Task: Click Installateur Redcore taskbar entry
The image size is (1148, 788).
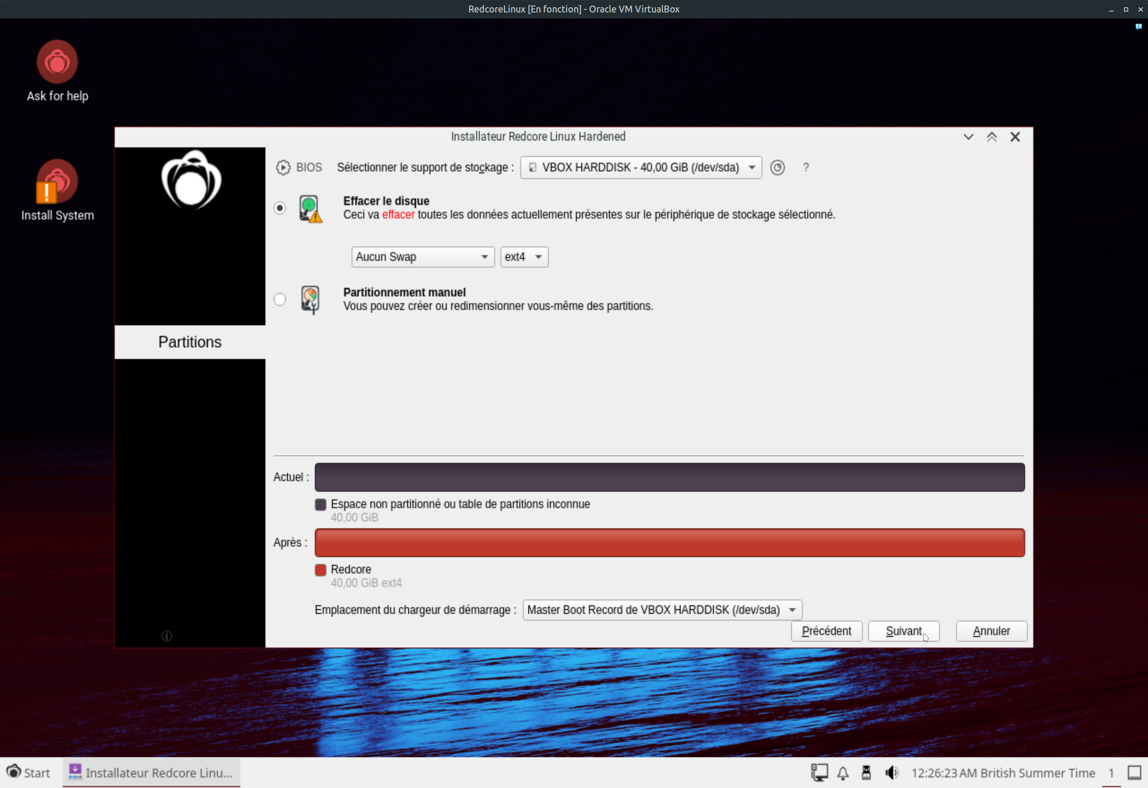Action: (151, 772)
